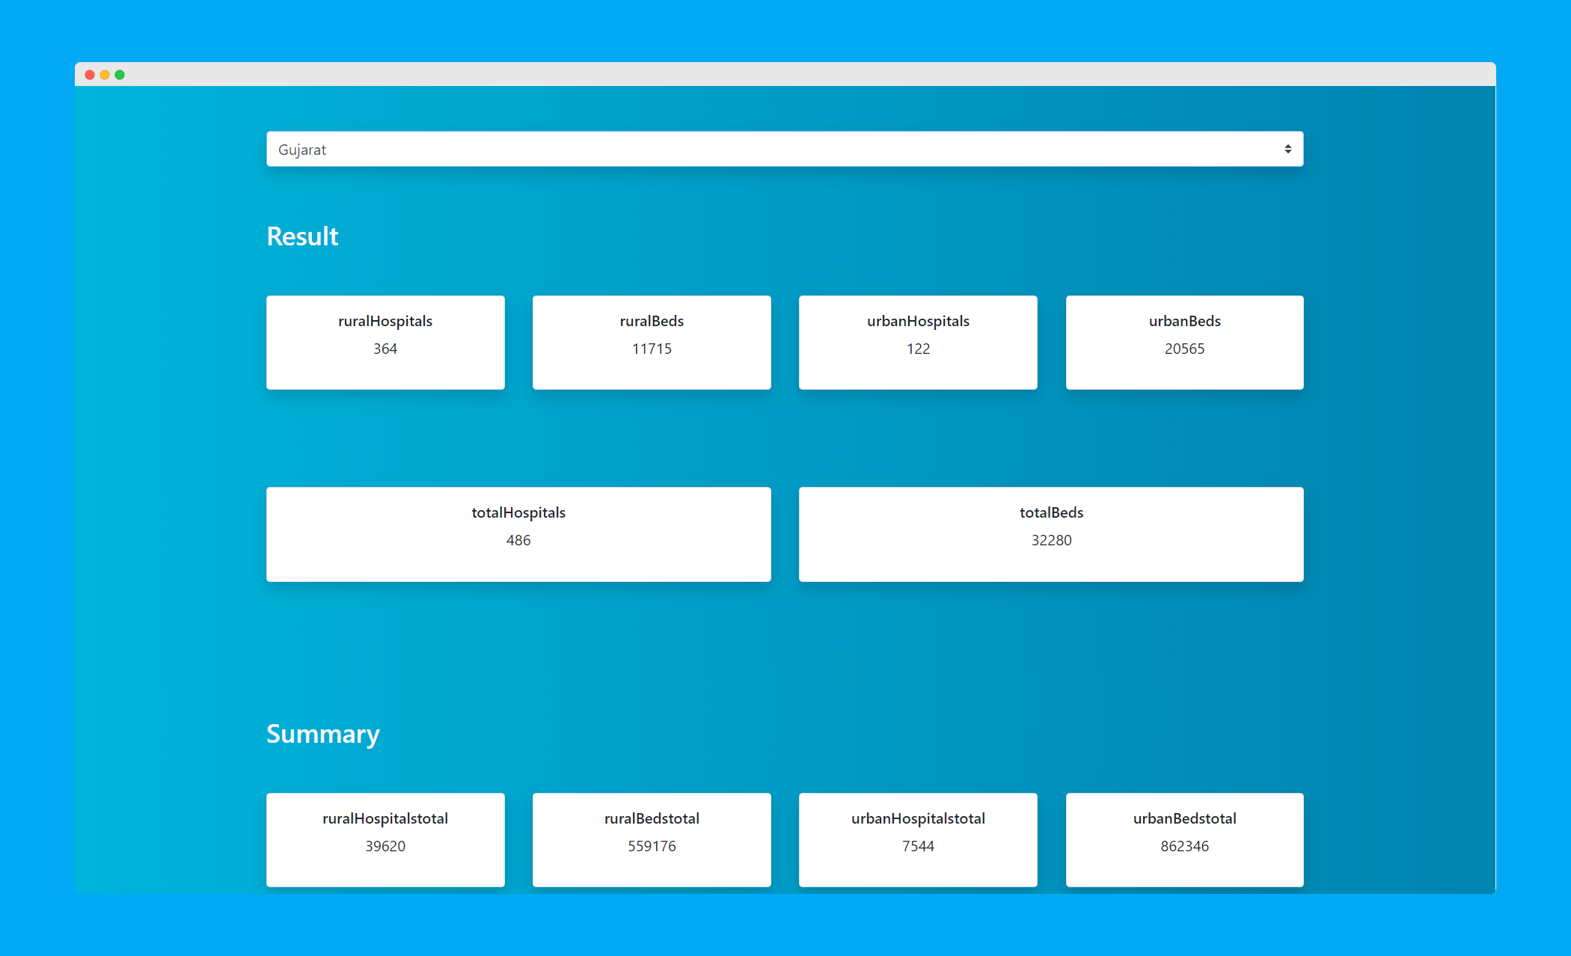The height and width of the screenshot is (956, 1571).
Task: Click the yellow minimize window dot
Action: pyautogui.click(x=105, y=75)
